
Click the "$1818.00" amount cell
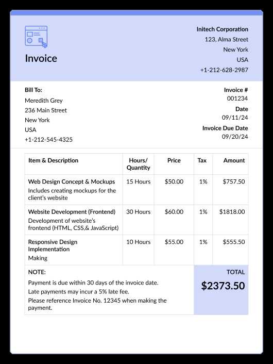[x=232, y=212]
